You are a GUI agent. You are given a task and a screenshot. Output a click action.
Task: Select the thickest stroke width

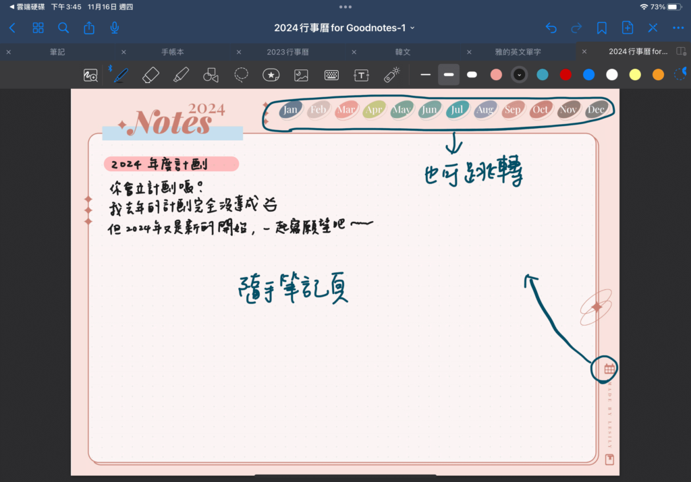pos(472,75)
